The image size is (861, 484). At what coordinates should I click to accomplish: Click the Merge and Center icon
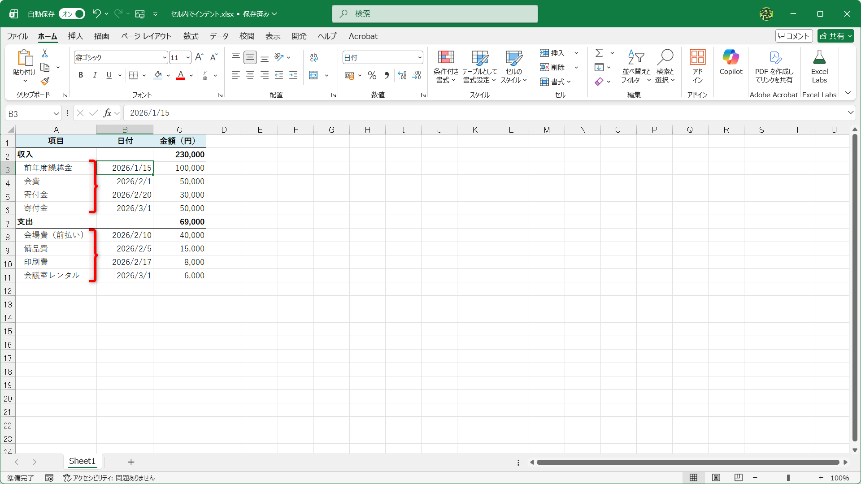pyautogui.click(x=313, y=75)
